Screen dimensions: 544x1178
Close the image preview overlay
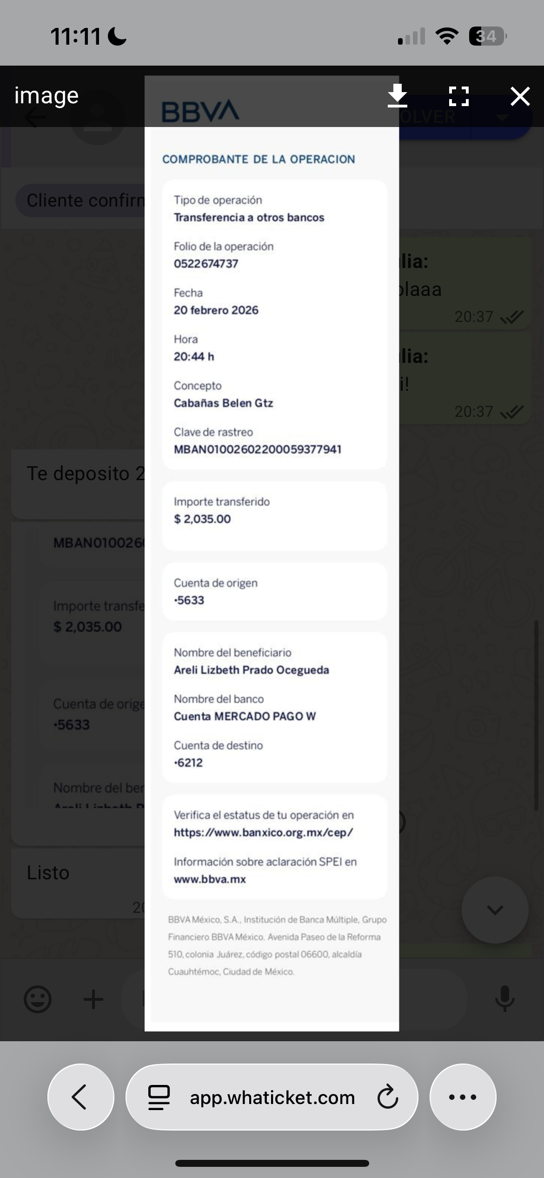[x=520, y=96]
